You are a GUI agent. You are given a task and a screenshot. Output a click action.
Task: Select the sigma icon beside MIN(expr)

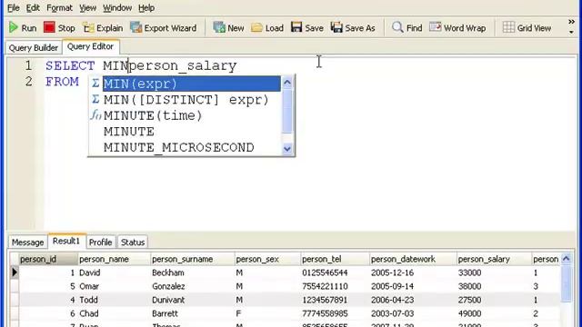(x=95, y=84)
